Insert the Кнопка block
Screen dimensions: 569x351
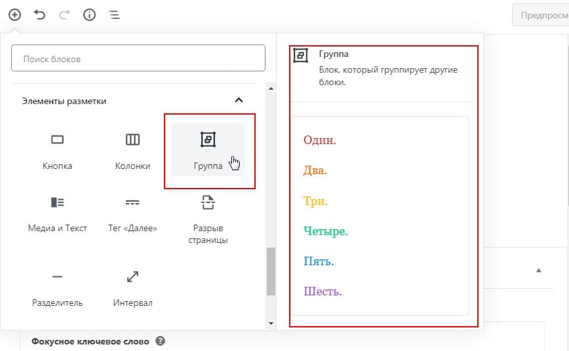click(x=57, y=150)
